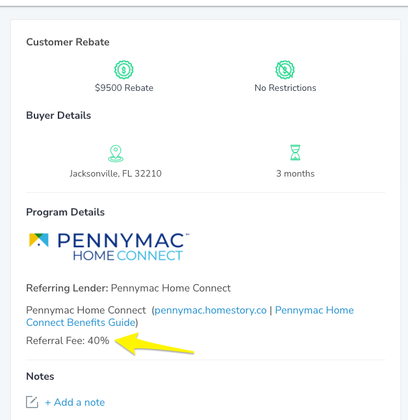Open the Pennymac Home Connect Benefits Guide link

tap(314, 310)
